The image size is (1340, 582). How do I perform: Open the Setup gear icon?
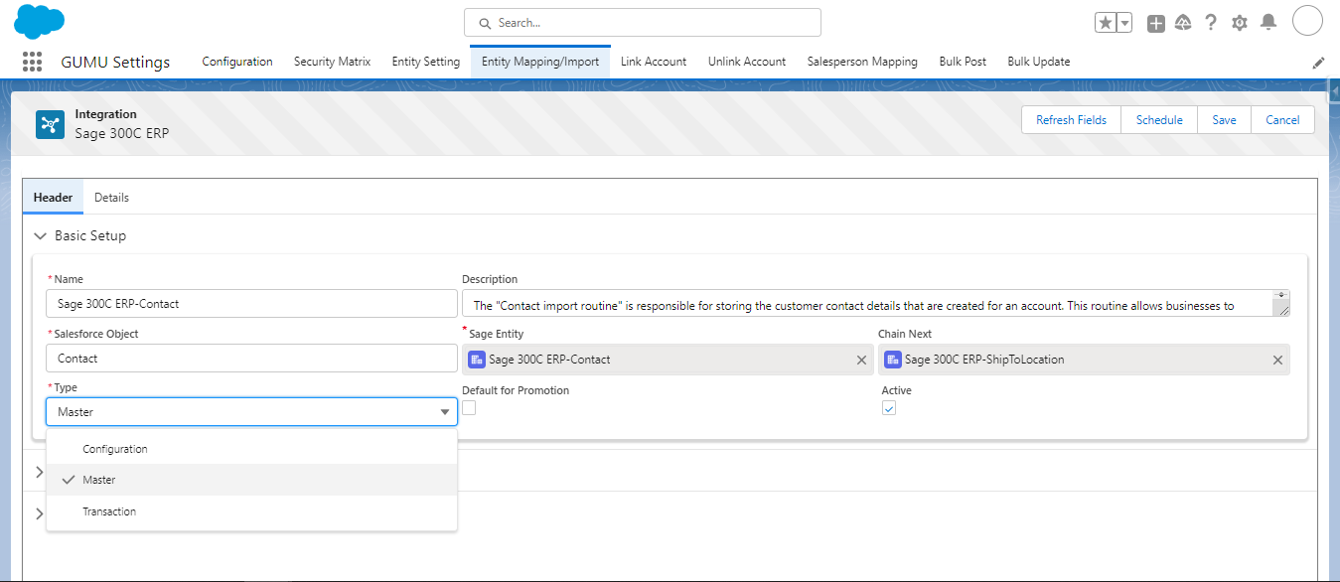coord(1239,23)
